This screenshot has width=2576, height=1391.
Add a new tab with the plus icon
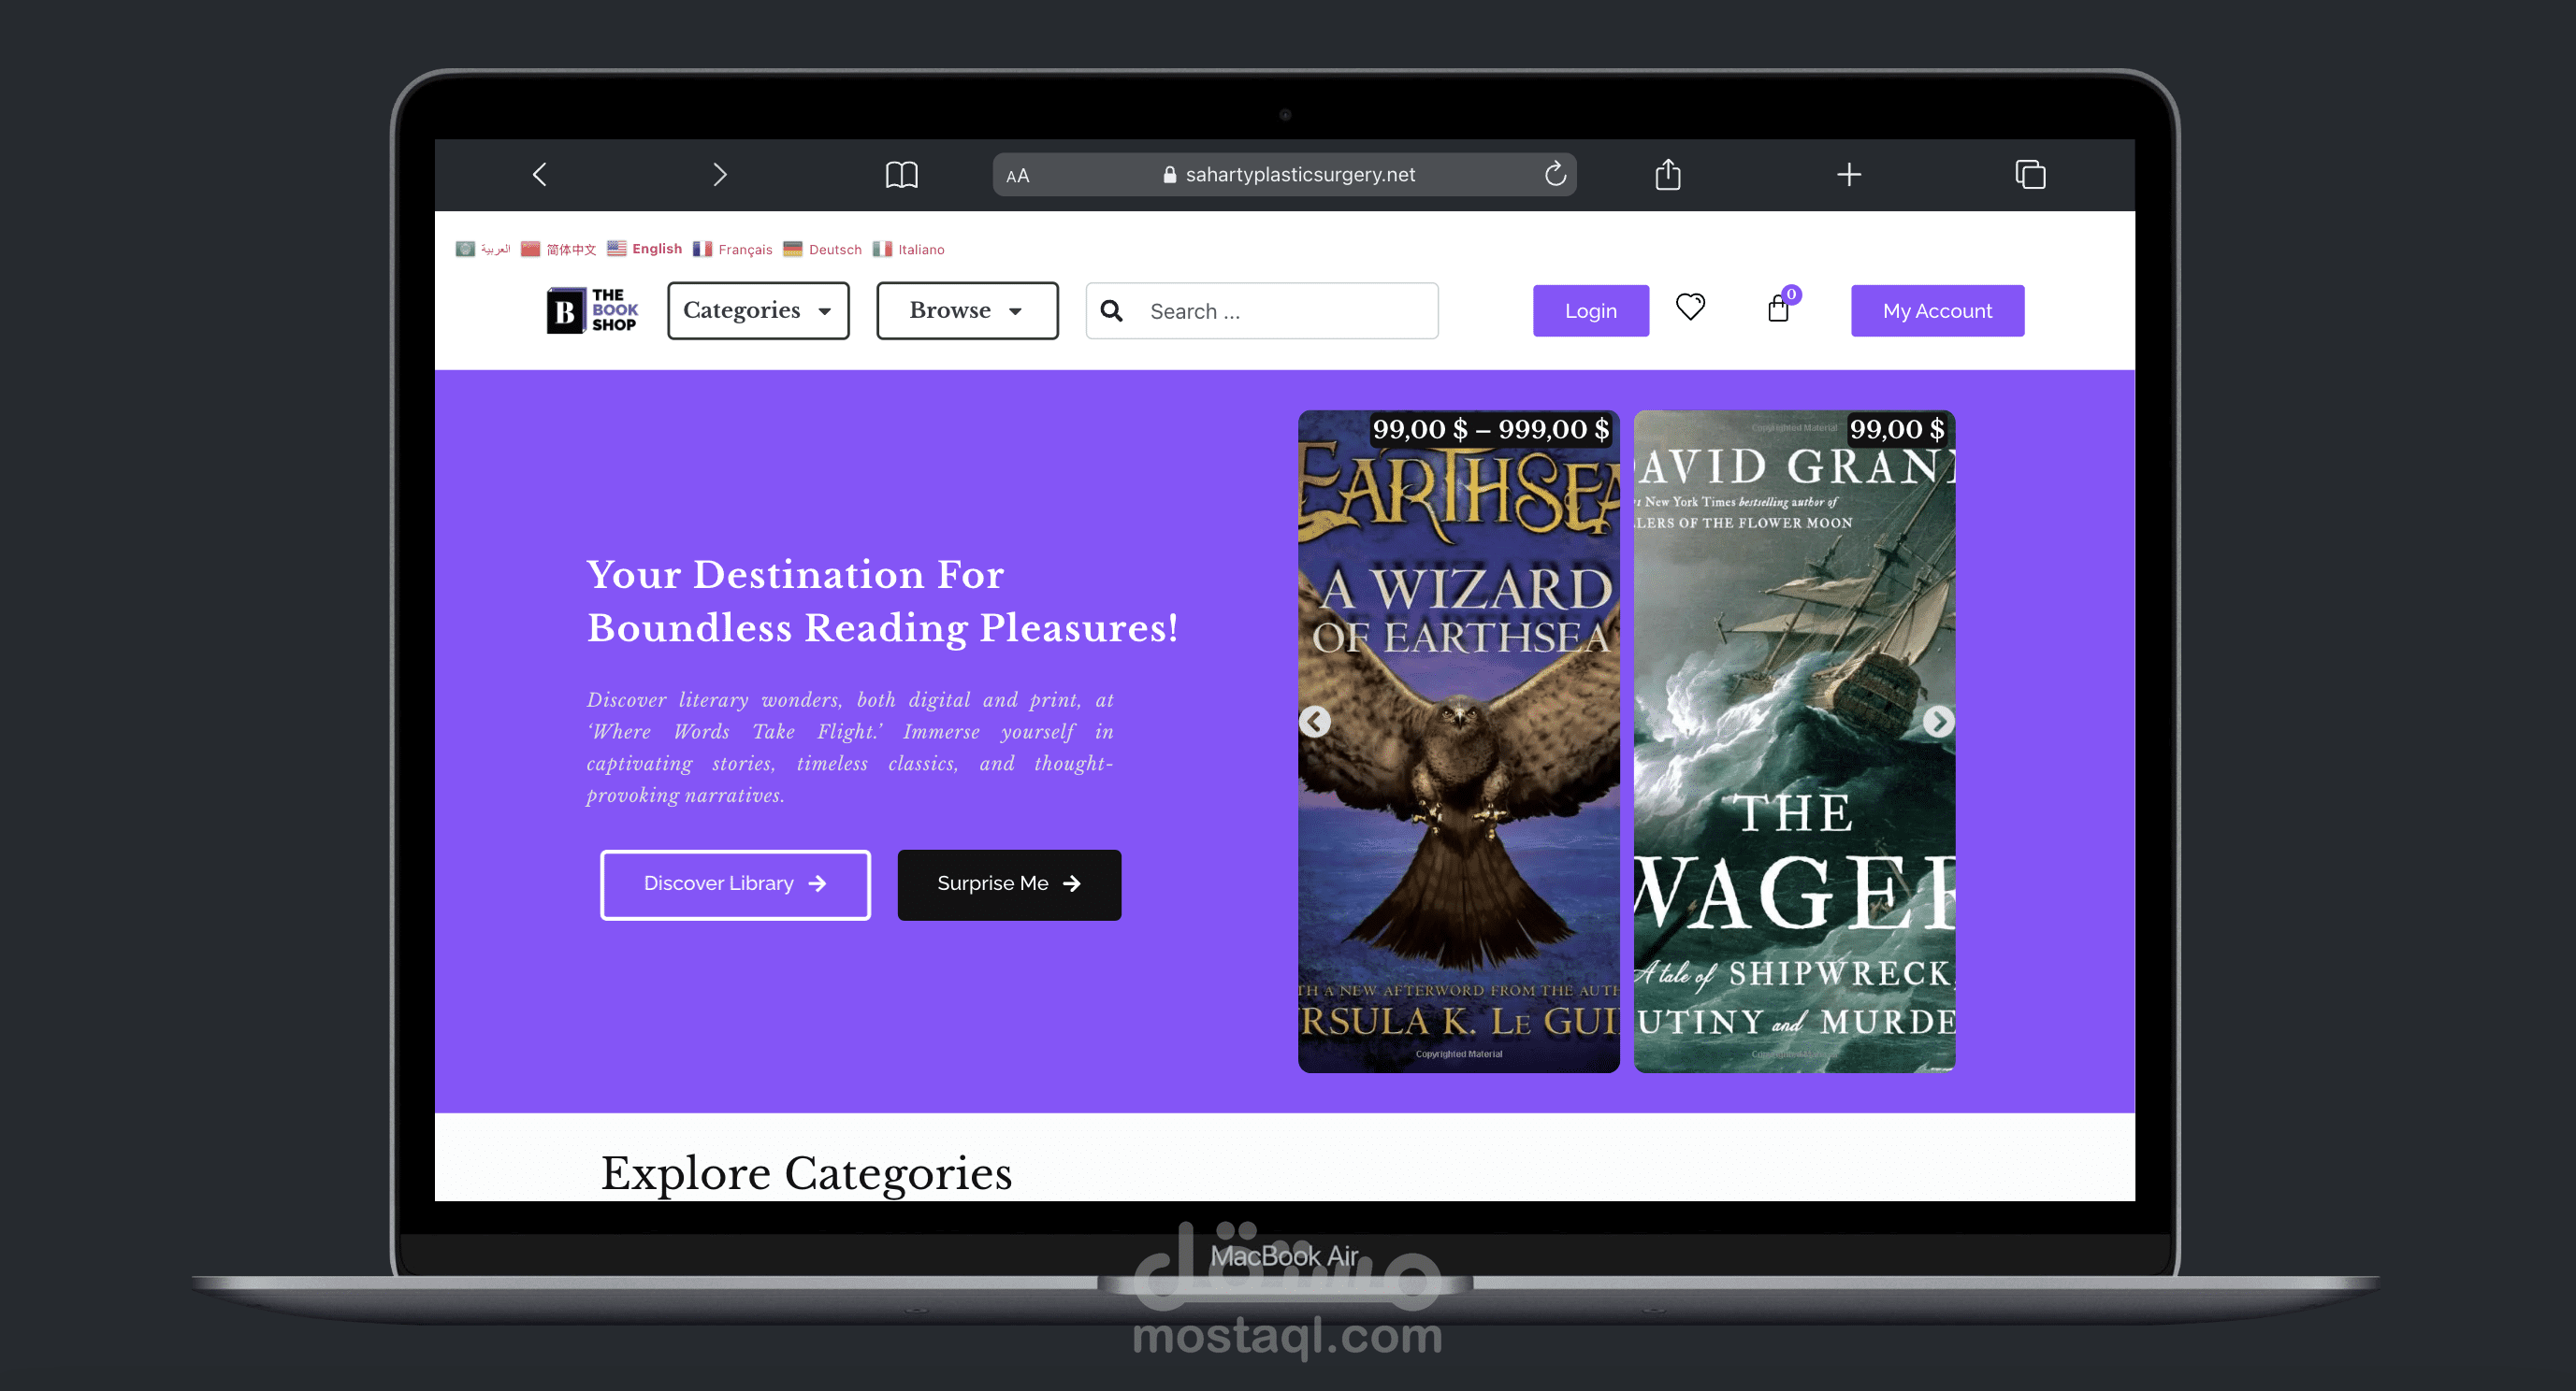[x=1849, y=175]
